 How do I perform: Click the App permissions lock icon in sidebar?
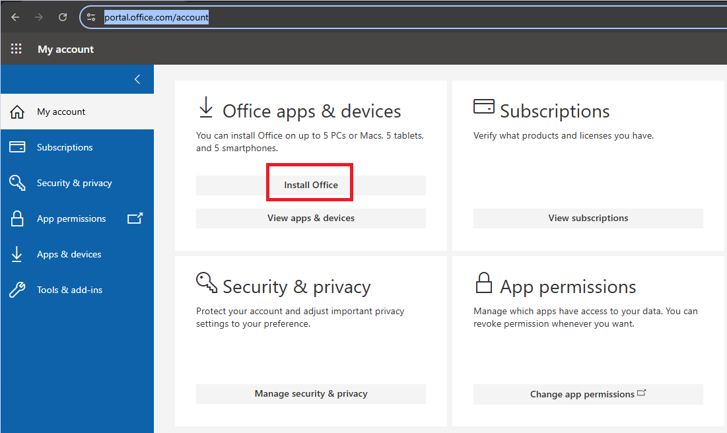point(18,218)
